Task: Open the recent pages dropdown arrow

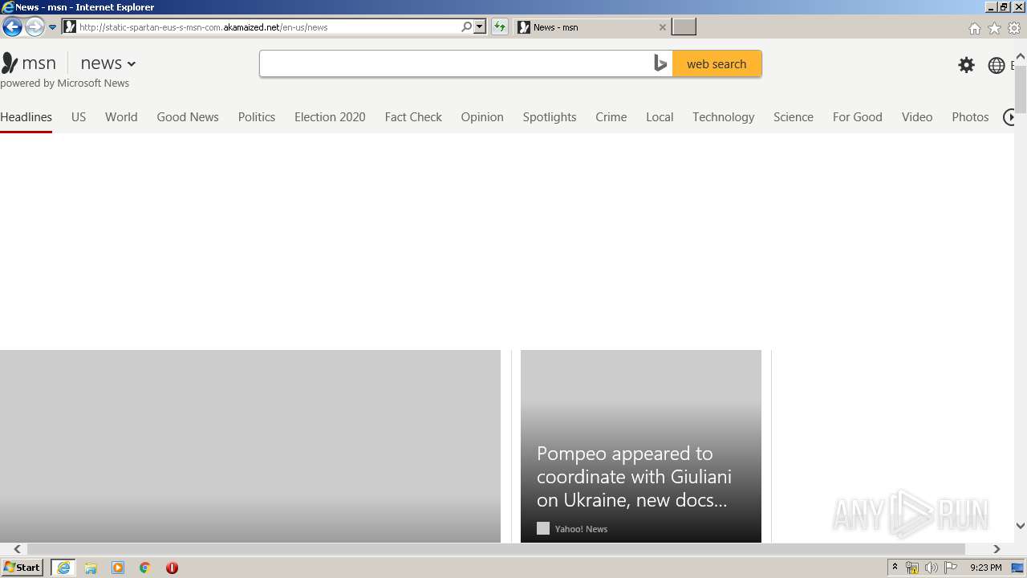Action: click(x=52, y=27)
